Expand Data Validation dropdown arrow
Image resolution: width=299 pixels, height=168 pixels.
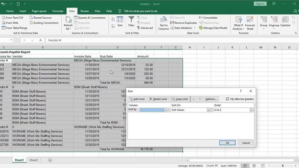point(195,28)
